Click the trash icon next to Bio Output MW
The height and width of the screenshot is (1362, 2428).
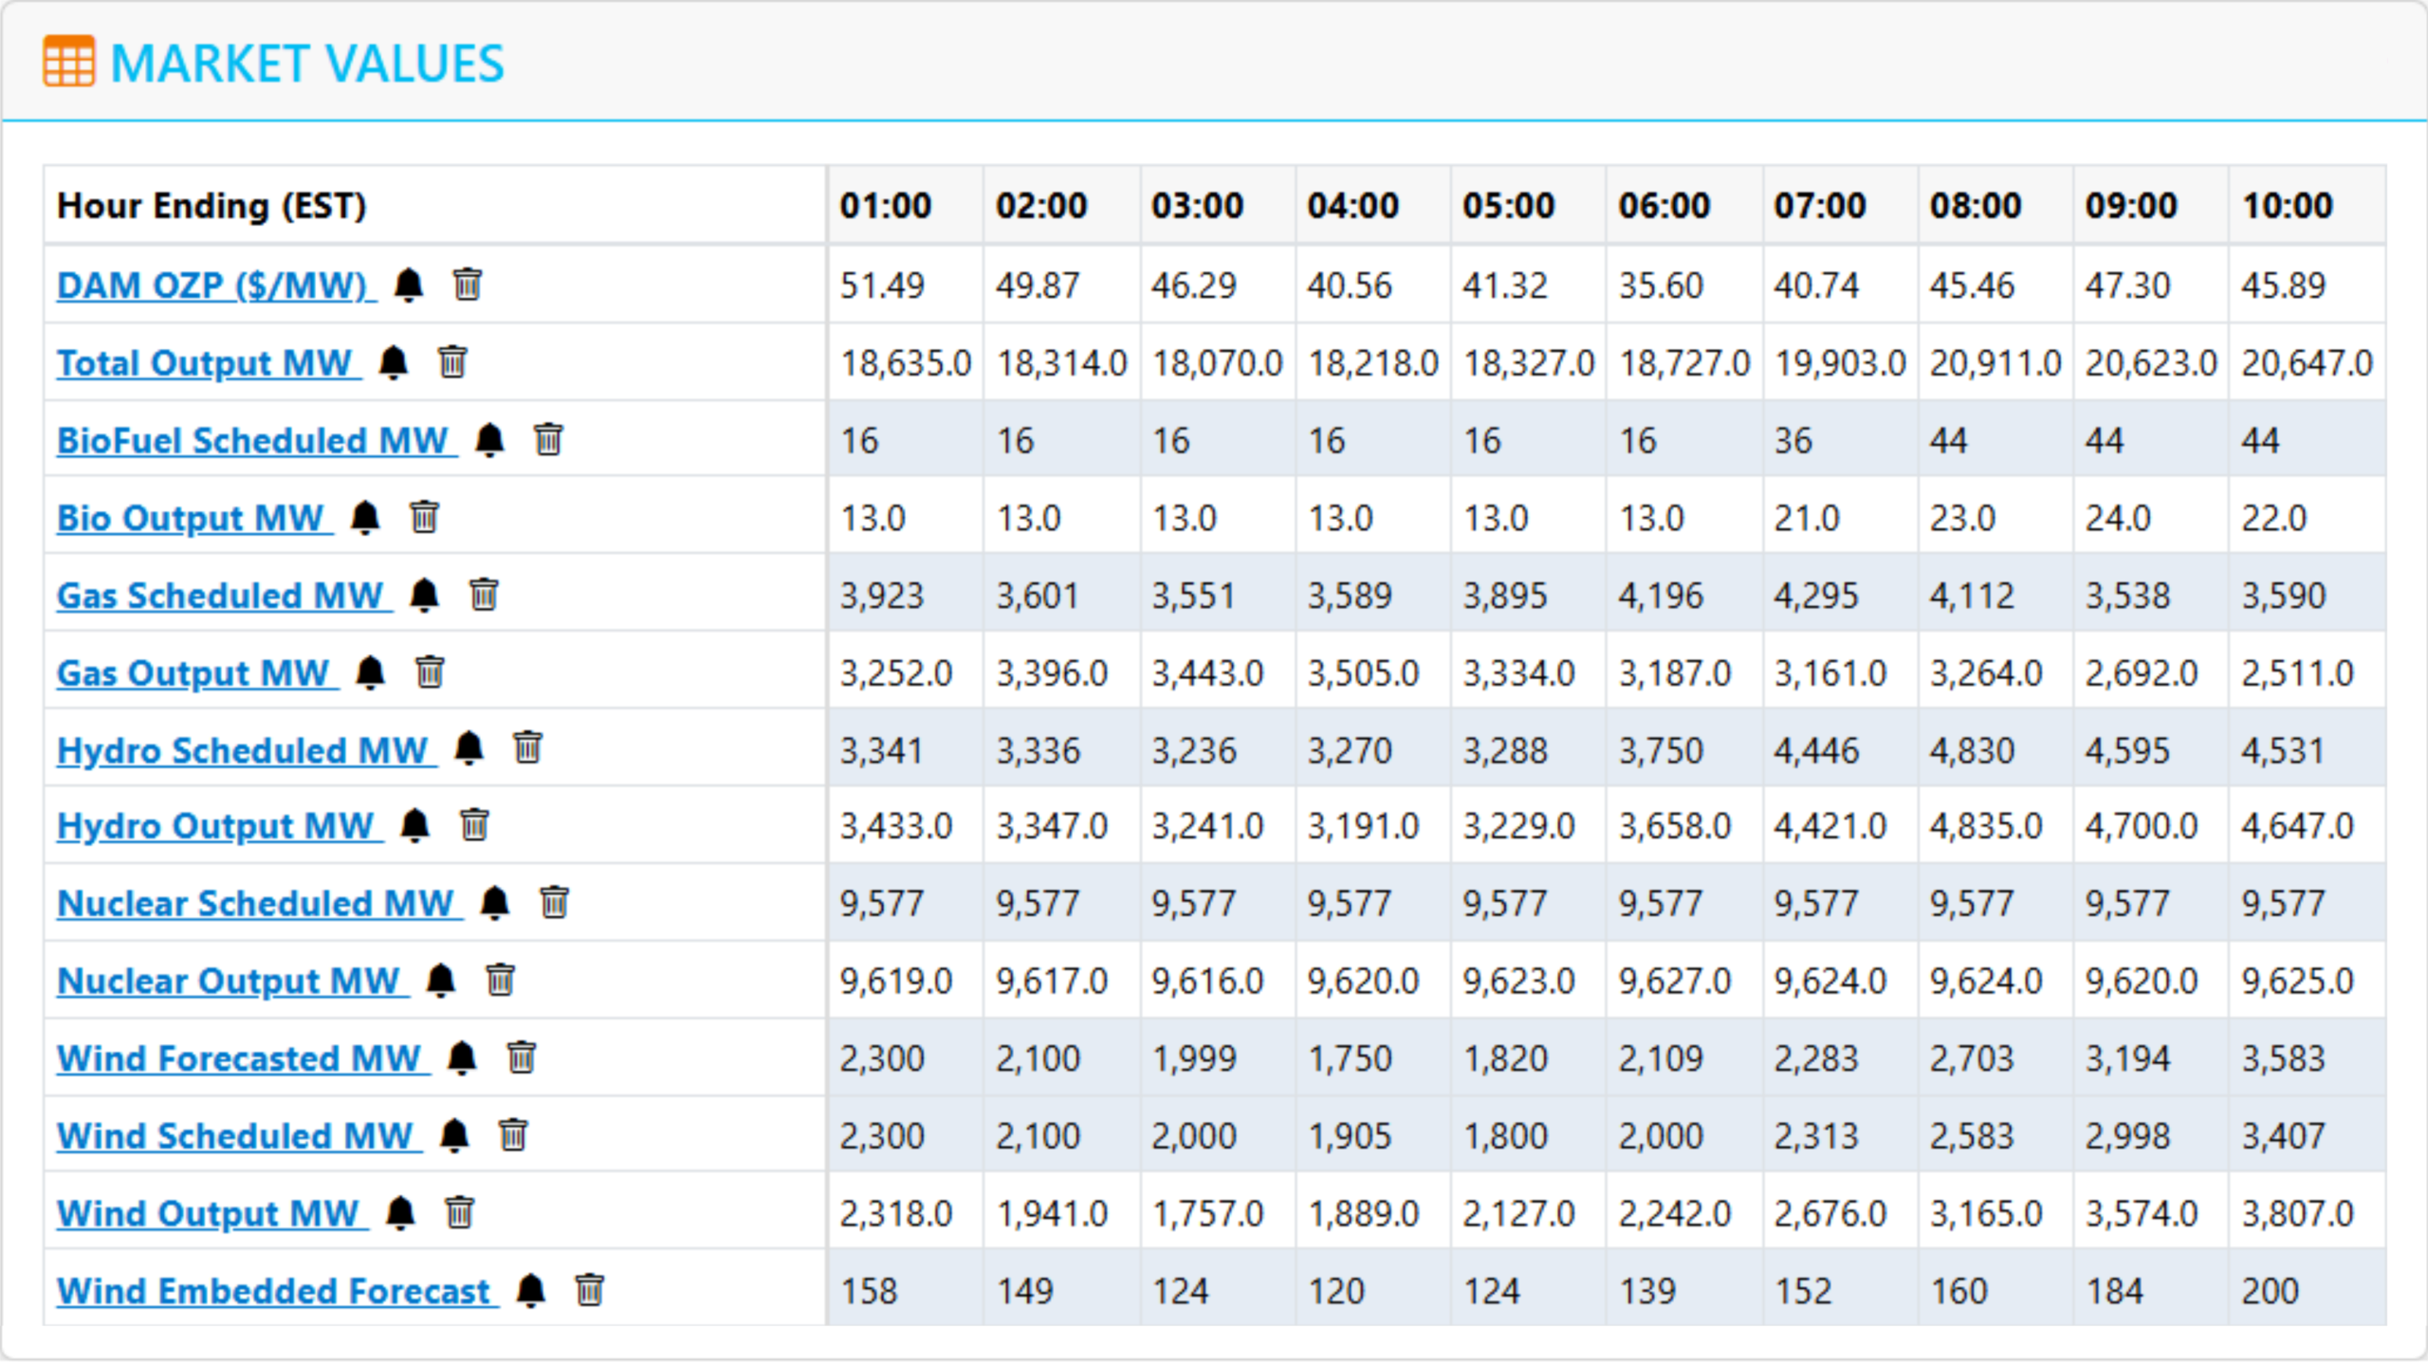tap(424, 518)
